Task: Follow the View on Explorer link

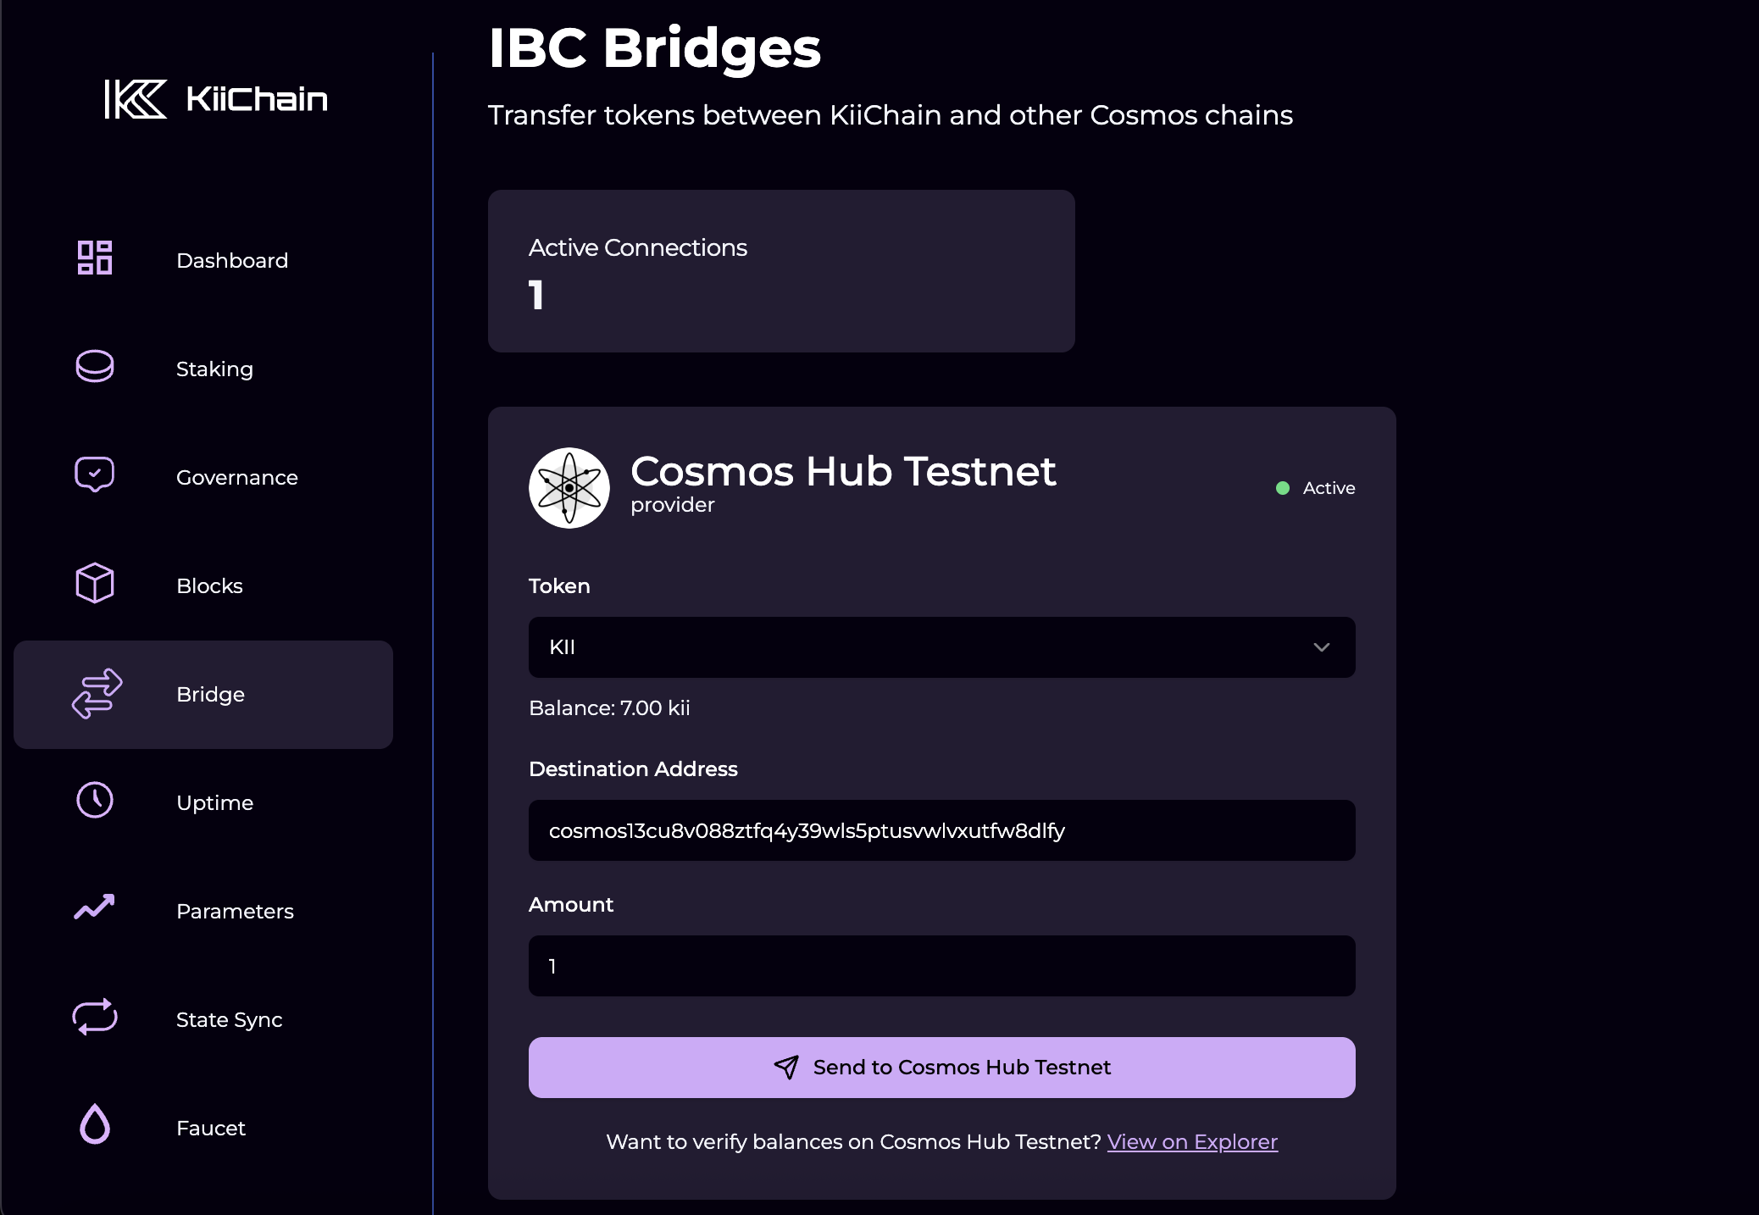Action: [x=1191, y=1142]
